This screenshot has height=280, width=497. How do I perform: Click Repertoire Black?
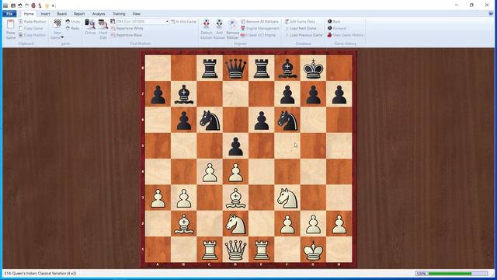[127, 35]
